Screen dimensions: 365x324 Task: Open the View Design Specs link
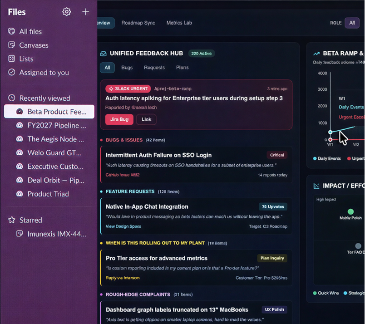pos(123,226)
